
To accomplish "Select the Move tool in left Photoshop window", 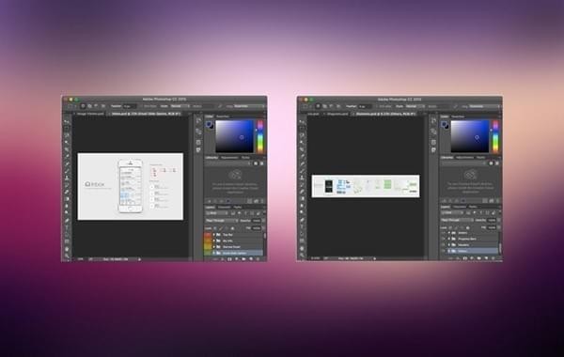I will point(67,121).
